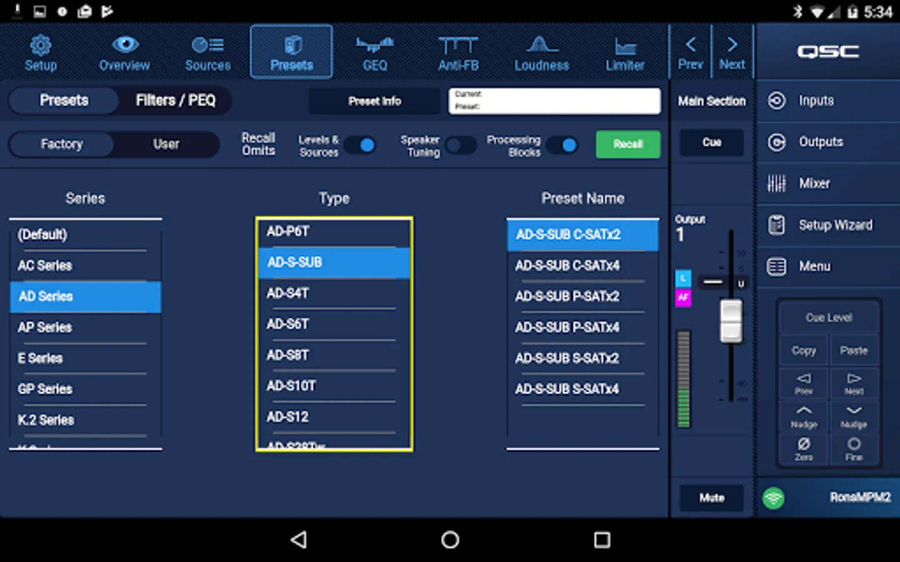Open the Limiter section
Screen dimensions: 900x562
tap(625, 52)
